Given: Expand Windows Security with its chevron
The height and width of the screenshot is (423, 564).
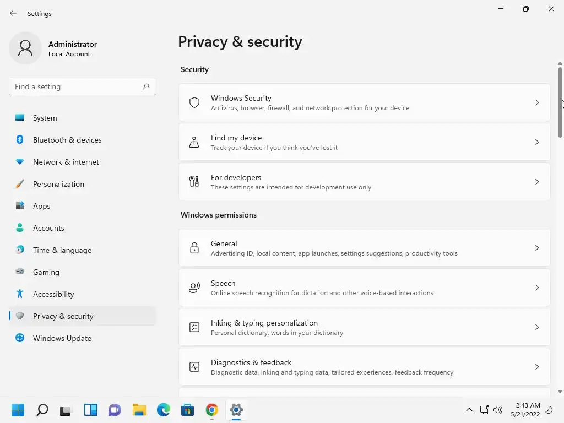Looking at the screenshot, I should coord(537,102).
